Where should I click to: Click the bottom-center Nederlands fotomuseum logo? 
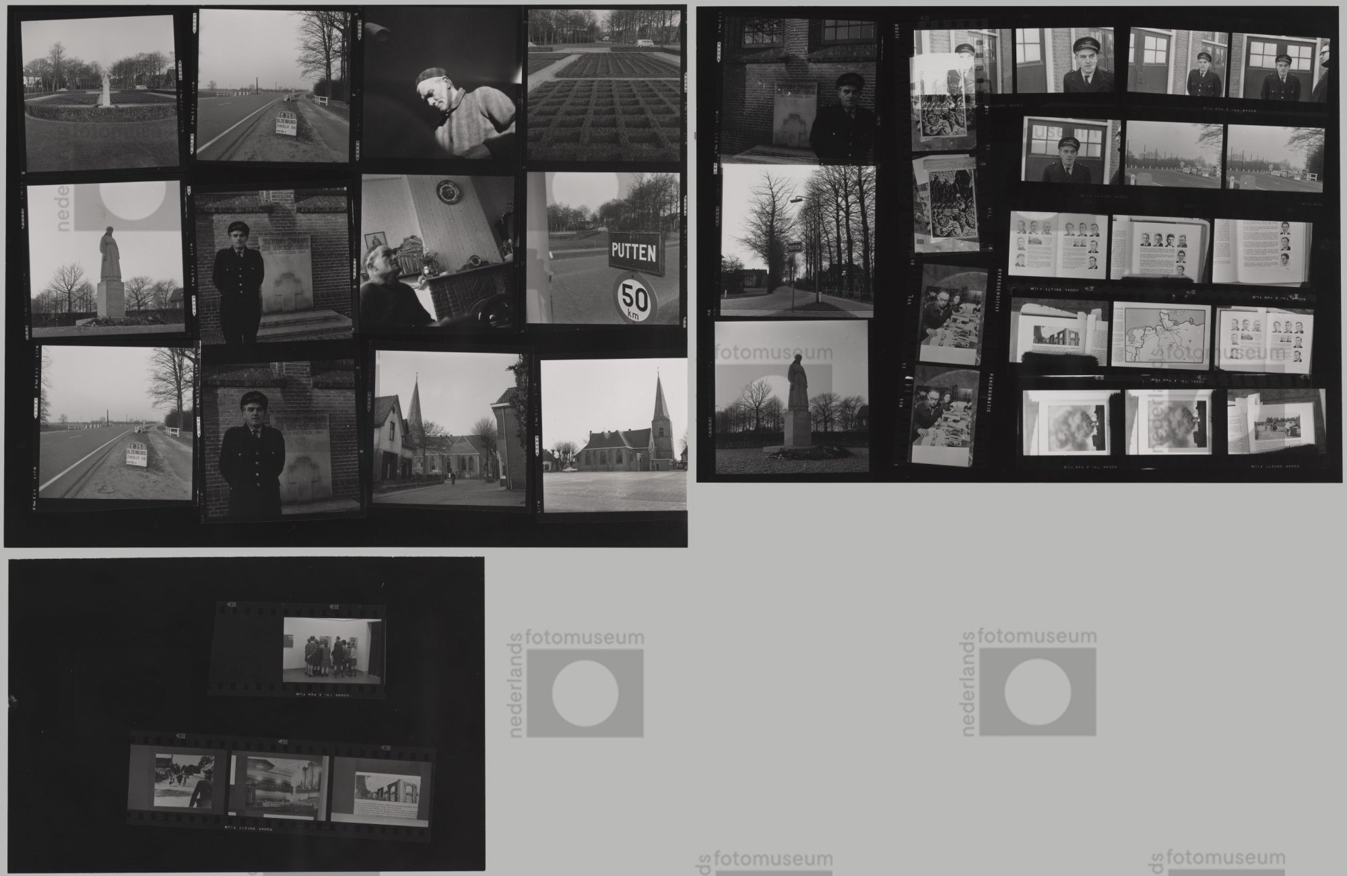[585, 694]
